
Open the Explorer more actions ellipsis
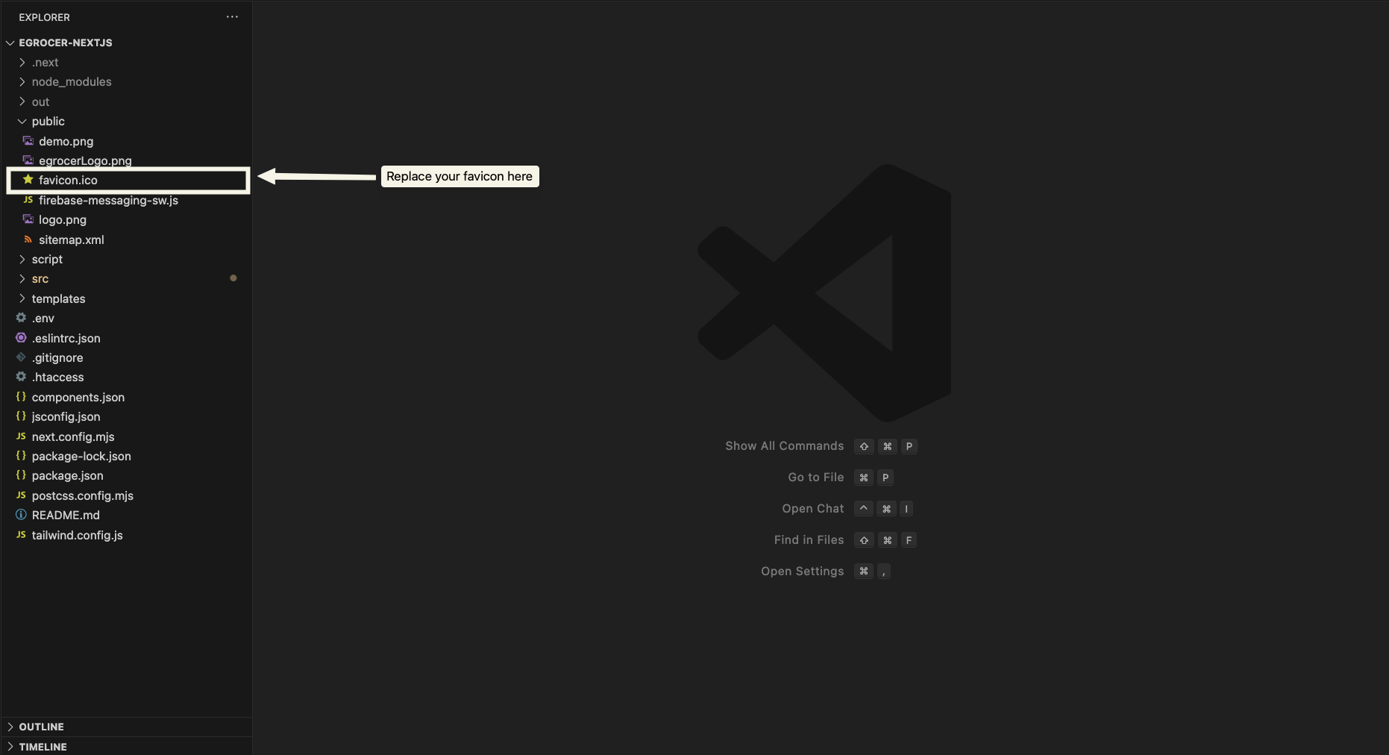pos(232,17)
